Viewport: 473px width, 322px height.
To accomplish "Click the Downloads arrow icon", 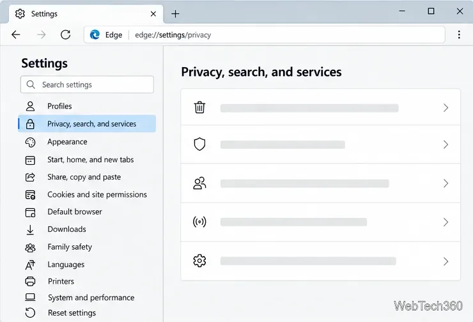I will point(30,230).
